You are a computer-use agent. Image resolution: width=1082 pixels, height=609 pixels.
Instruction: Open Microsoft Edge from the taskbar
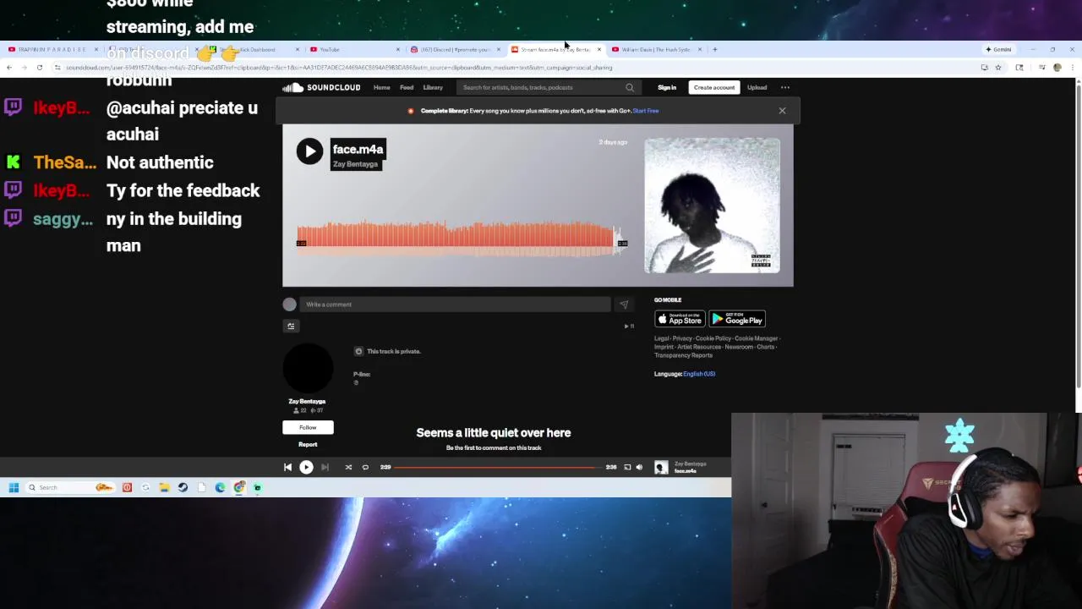[x=220, y=487]
